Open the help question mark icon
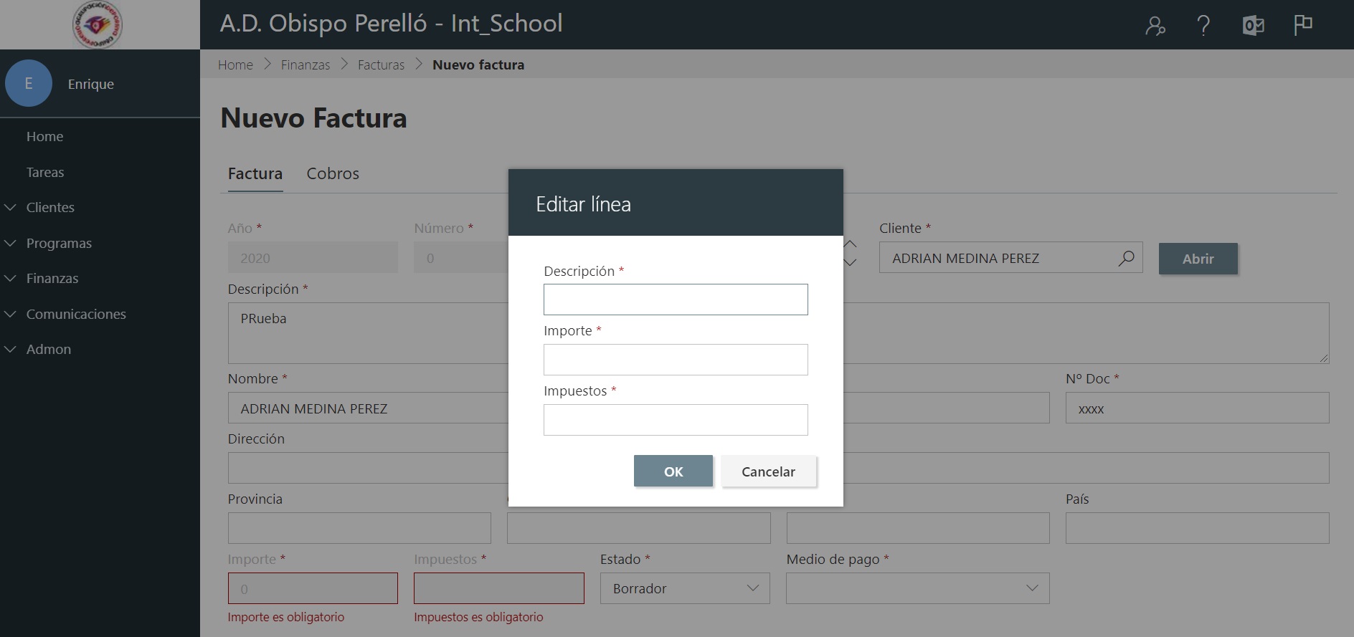The width and height of the screenshot is (1354, 637). tap(1203, 26)
